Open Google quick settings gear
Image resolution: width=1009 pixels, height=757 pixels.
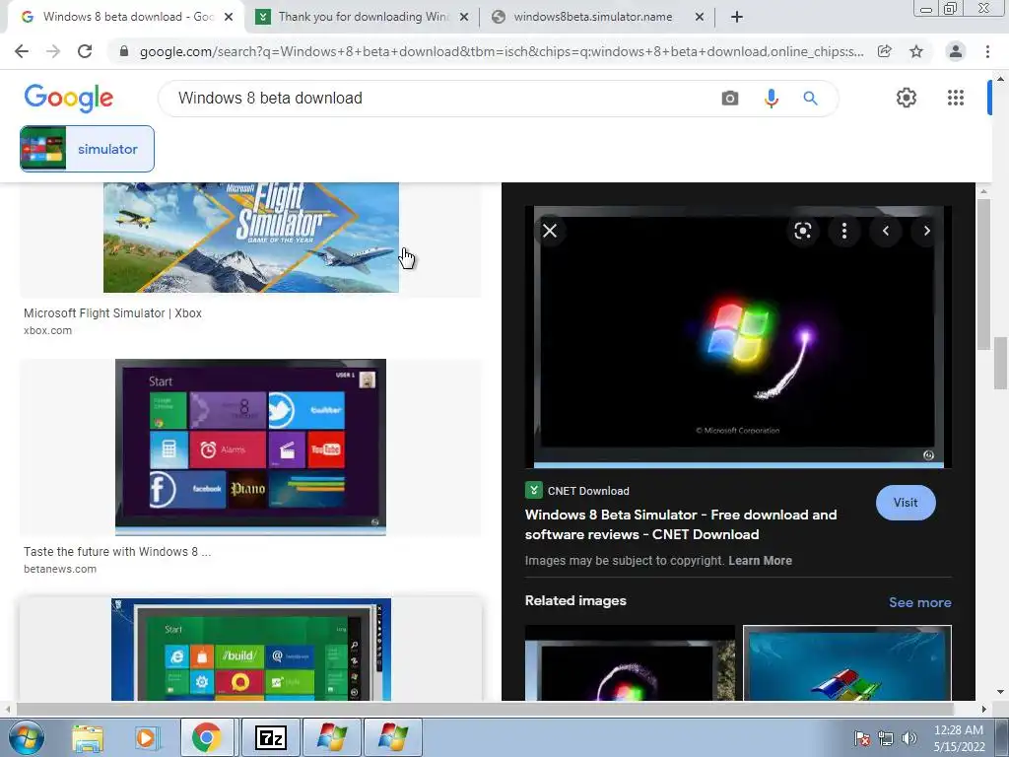pos(907,98)
